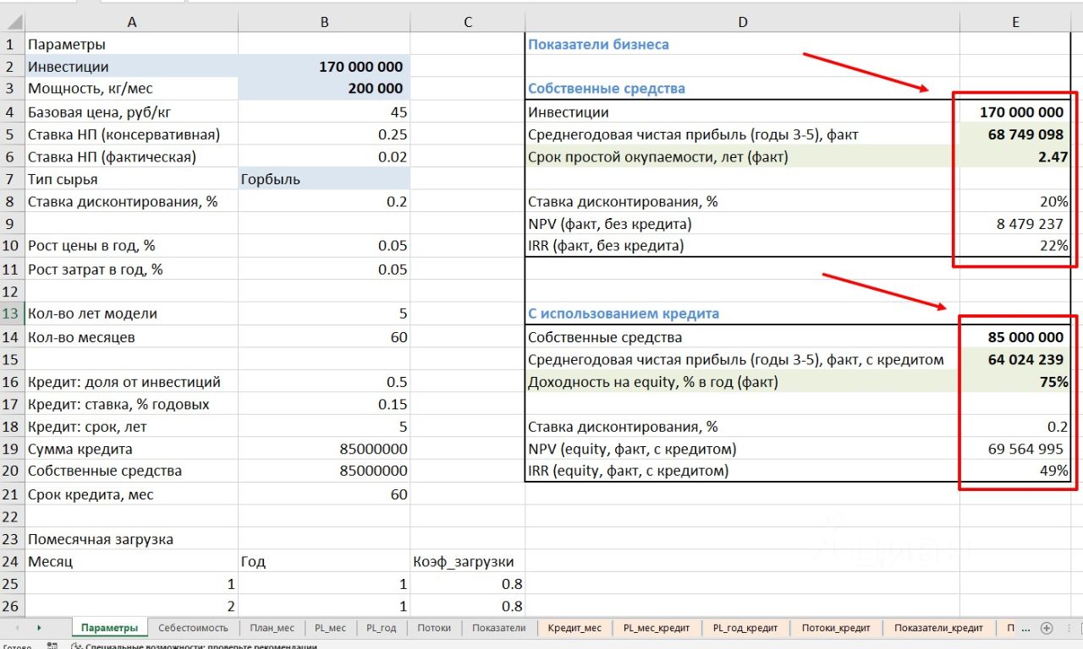The width and height of the screenshot is (1083, 649).
Task: Activate the Потоки_кредит sheet tab
Action: [x=836, y=628]
